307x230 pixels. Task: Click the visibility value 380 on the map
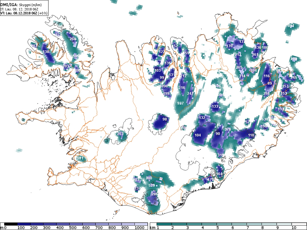(149, 178)
